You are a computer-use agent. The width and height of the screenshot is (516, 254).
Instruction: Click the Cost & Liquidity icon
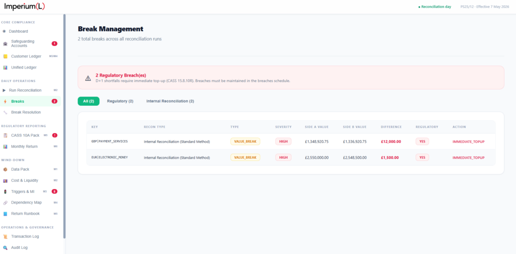point(5,180)
